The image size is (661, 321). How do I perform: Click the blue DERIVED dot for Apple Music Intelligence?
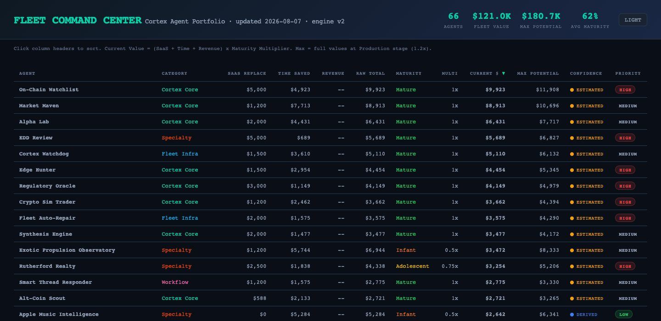[572, 315]
